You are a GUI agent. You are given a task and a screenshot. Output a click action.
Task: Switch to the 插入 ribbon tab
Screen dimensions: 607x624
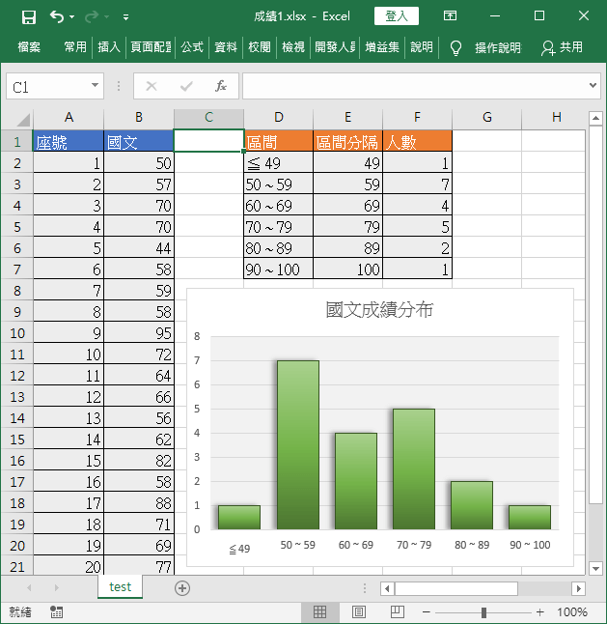[109, 47]
